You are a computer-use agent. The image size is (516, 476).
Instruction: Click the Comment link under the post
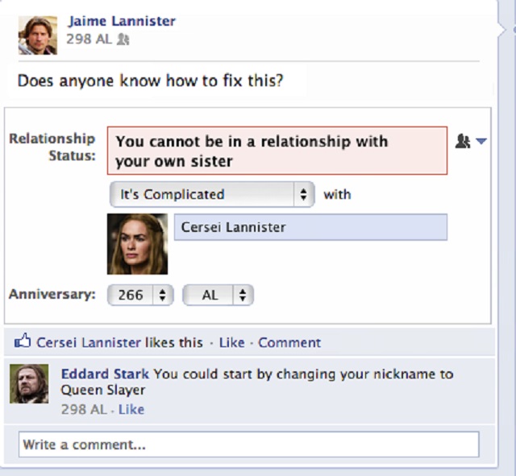(x=289, y=342)
